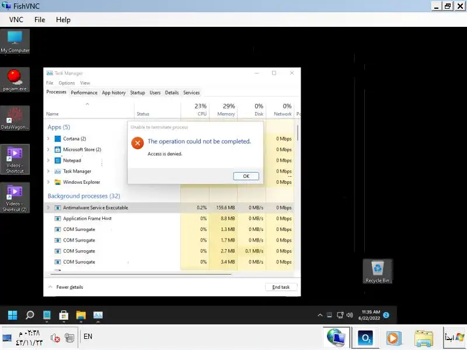Open Task Manager's Options menu
Viewport: 467px width, 350px height.
coord(67,83)
